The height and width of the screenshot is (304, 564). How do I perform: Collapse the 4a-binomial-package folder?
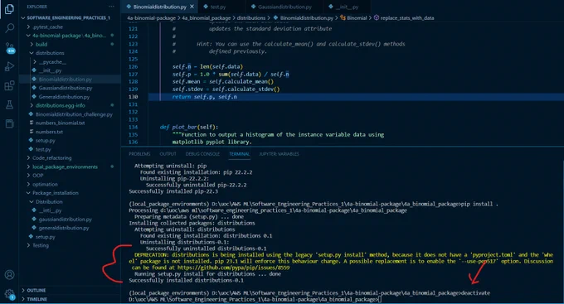pos(68,36)
